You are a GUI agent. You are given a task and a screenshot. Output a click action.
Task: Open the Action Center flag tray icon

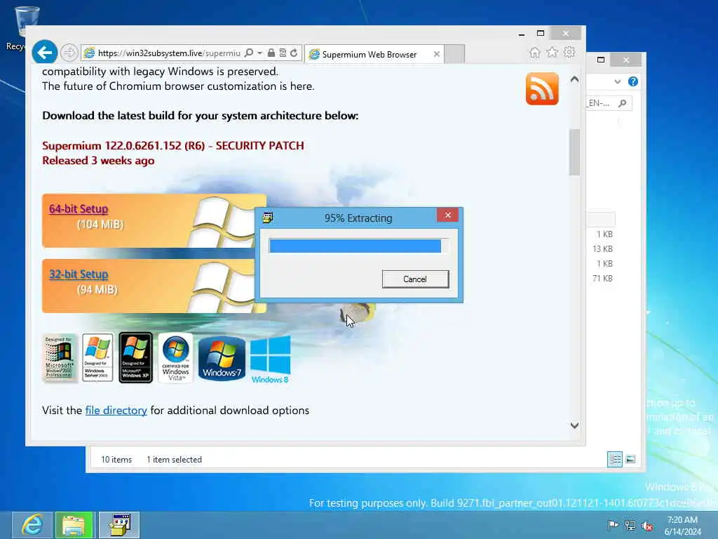[x=613, y=525]
